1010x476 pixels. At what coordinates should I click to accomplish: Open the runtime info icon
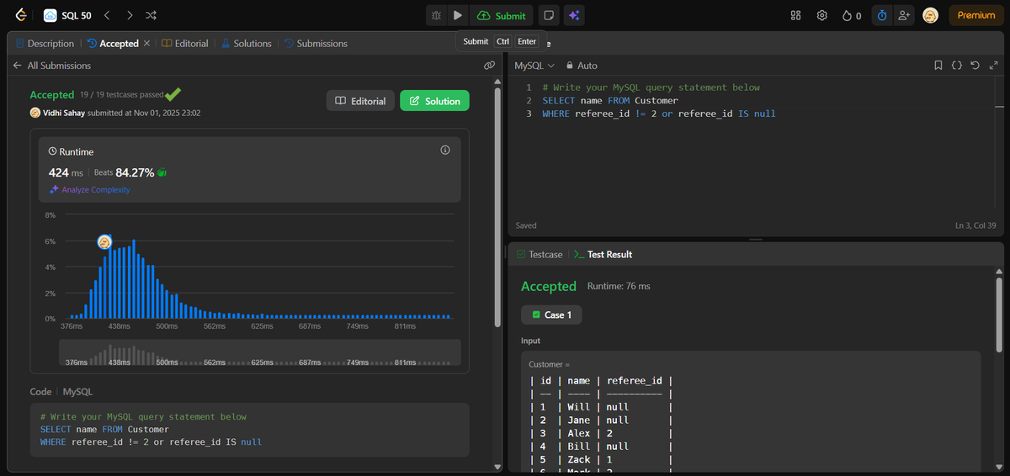pyautogui.click(x=445, y=151)
